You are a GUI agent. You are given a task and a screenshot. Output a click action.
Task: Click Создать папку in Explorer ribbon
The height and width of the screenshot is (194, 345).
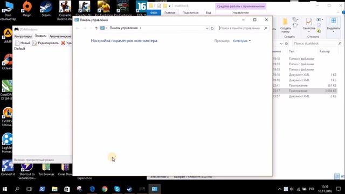(285, 25)
